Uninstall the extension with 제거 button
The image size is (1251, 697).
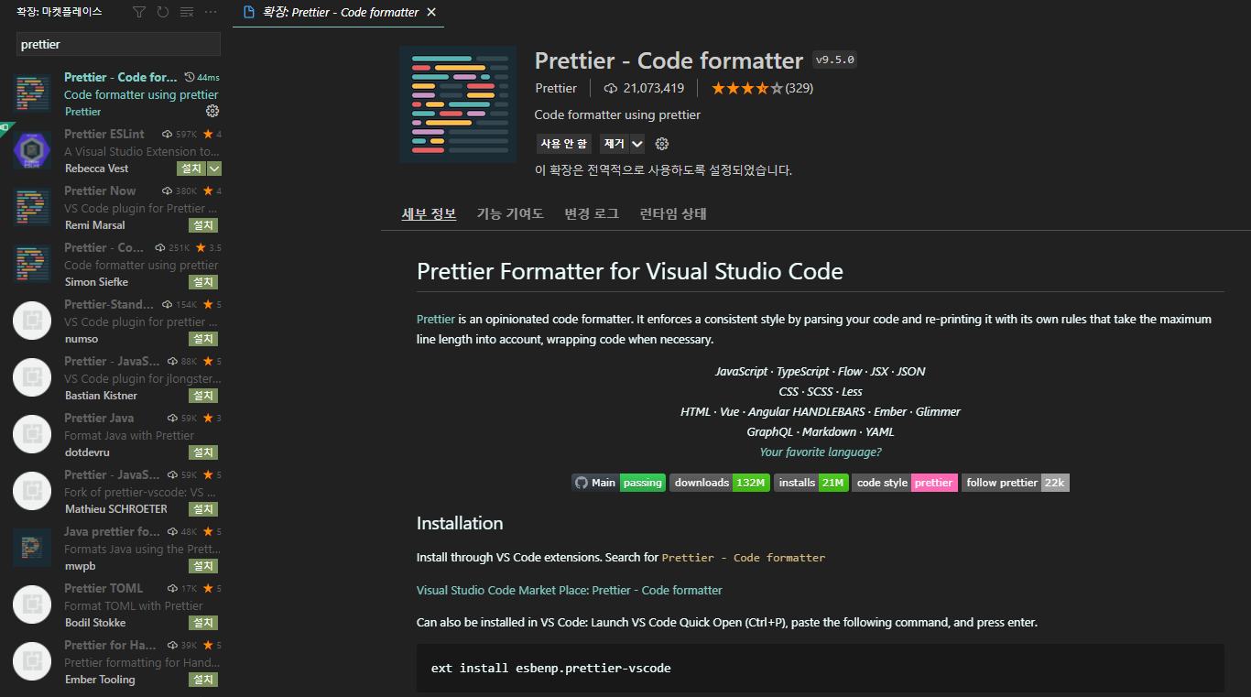[614, 144]
